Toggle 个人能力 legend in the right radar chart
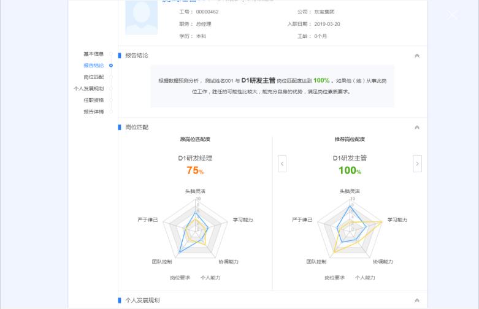 [365, 278]
